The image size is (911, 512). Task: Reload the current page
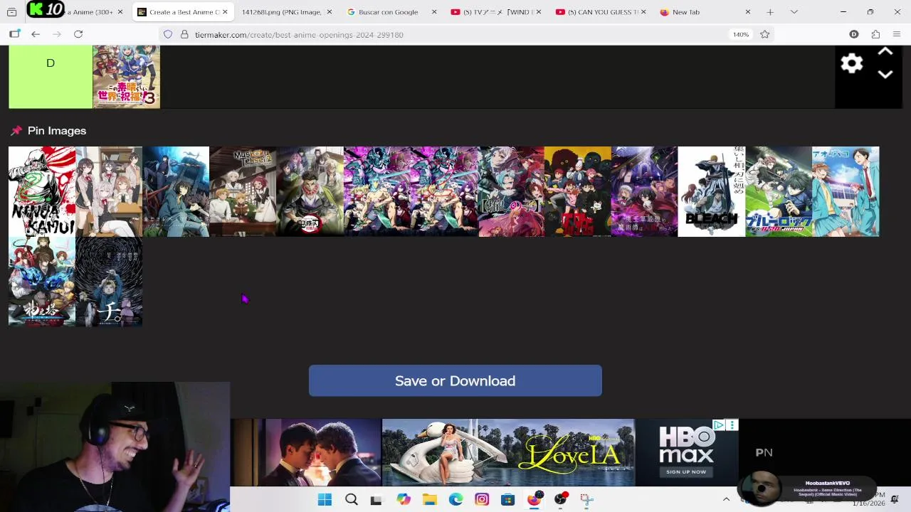(x=78, y=34)
